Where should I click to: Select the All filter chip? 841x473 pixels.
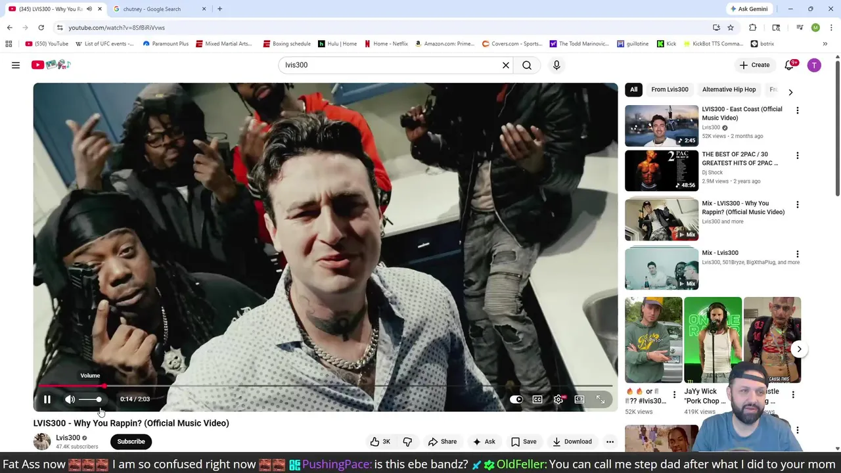[633, 89]
